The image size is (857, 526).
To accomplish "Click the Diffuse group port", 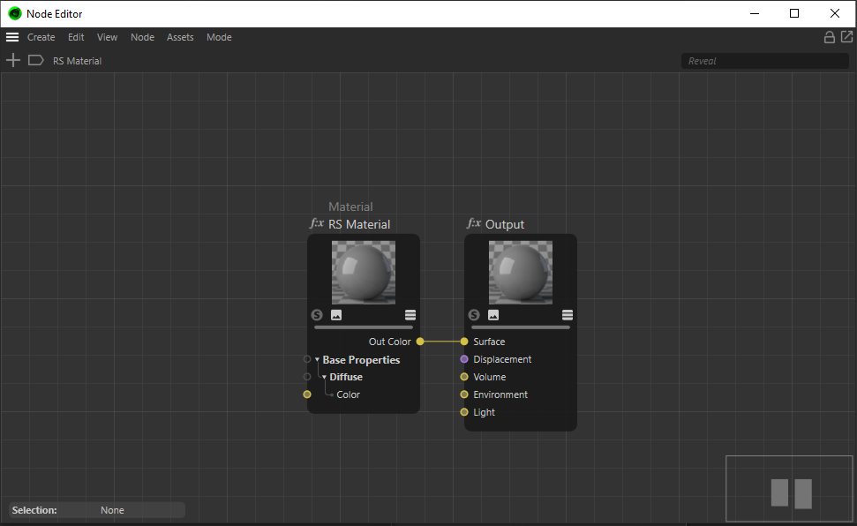I will (x=307, y=377).
